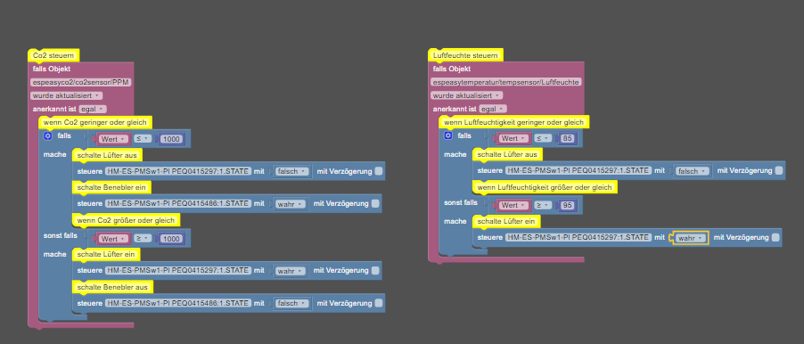
Task: Select 'schalte Lüfter aus' comment in Luftfeuchte block
Action: 508,154
